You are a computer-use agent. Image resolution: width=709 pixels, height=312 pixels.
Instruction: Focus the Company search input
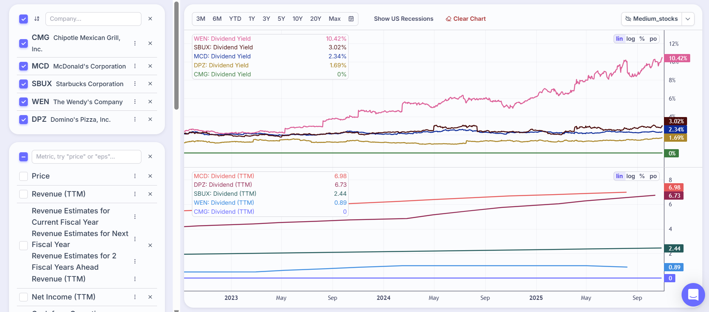[x=93, y=19]
